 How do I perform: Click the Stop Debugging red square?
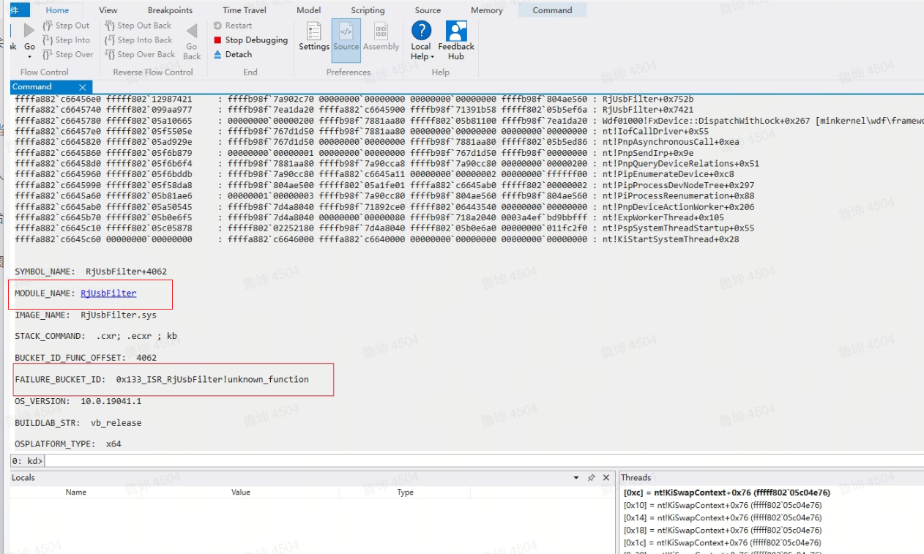217,40
